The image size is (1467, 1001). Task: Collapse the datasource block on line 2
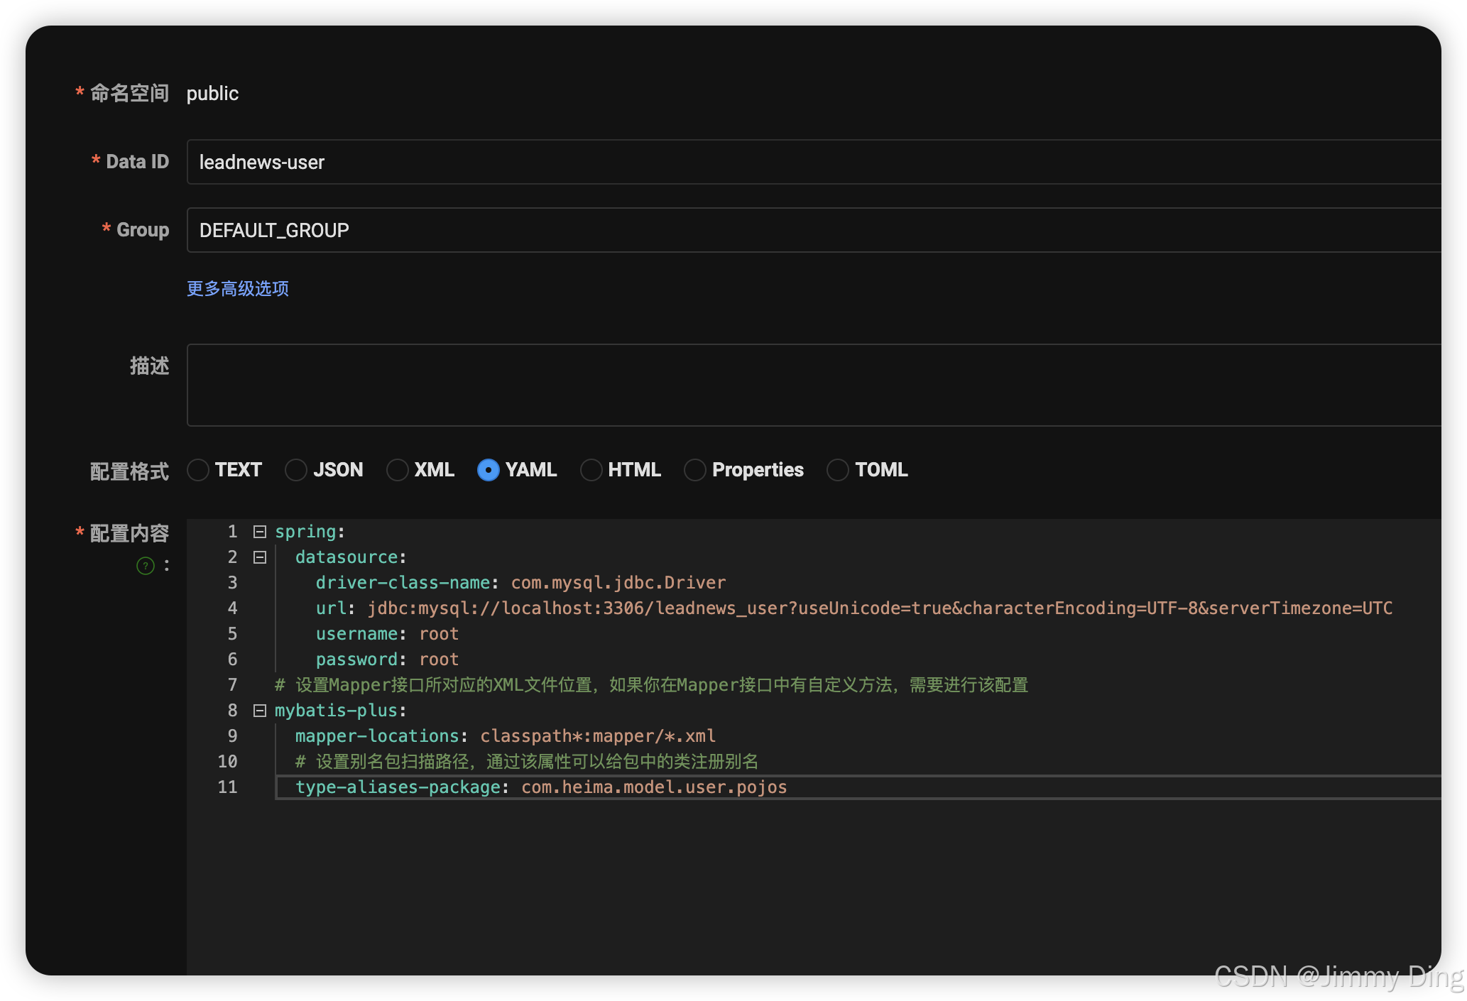tap(260, 557)
